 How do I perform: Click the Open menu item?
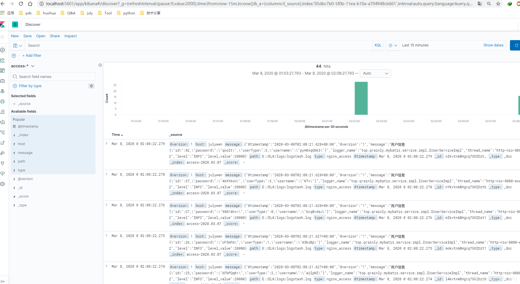pos(41,36)
